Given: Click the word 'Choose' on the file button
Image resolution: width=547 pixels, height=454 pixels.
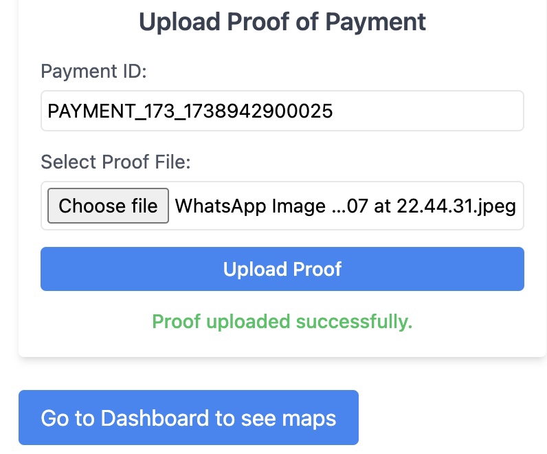Looking at the screenshot, I should click(82, 206).
